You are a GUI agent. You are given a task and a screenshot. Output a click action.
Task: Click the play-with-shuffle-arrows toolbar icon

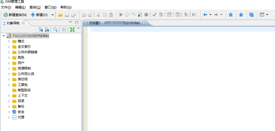click(194, 15)
